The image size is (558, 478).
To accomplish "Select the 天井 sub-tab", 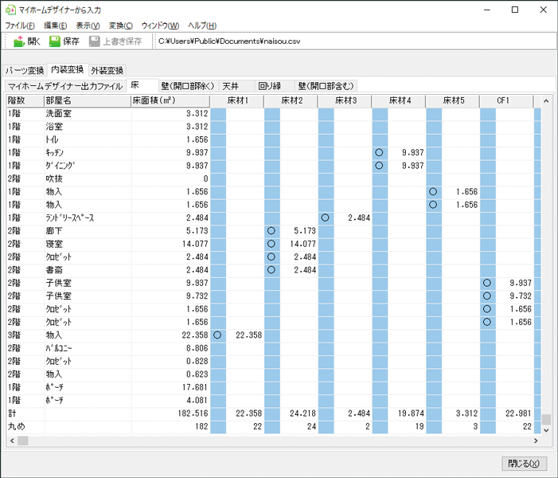I will pos(230,85).
